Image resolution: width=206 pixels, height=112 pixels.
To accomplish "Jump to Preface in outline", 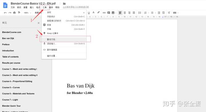I will [6, 45].
